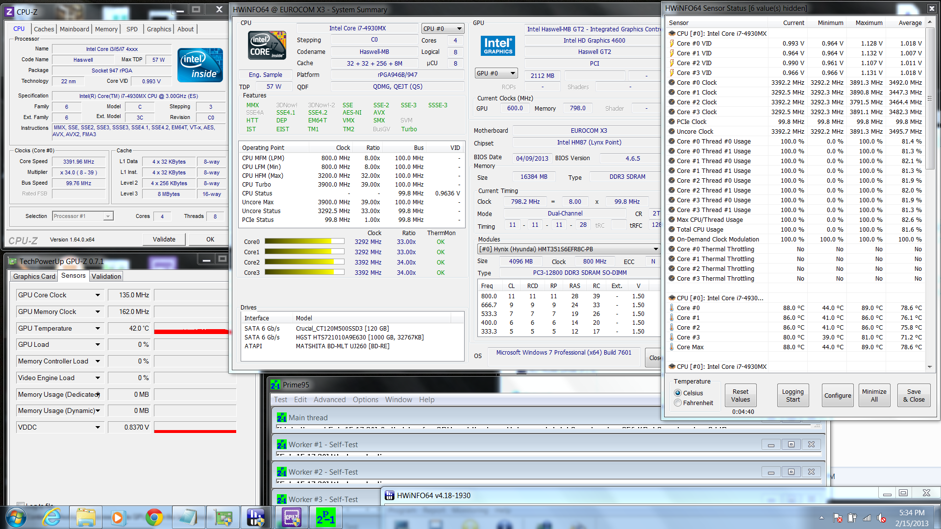
Task: Open the SPD tab in CPU-Z
Action: (x=132, y=29)
